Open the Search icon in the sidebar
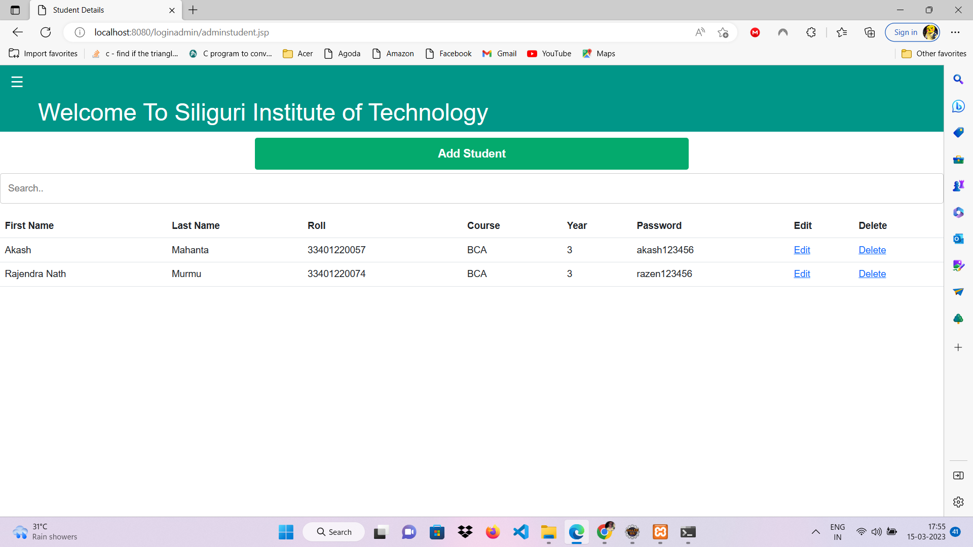This screenshot has width=973, height=547. coord(958,79)
